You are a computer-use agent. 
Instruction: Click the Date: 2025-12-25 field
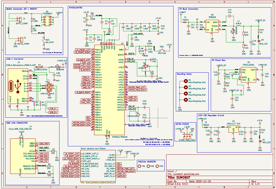[x=200, y=181]
